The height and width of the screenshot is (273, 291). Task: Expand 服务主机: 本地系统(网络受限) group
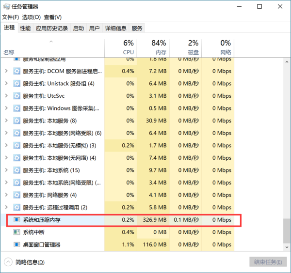[x=6, y=182]
